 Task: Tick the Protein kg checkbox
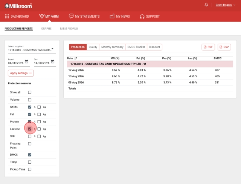pyautogui.click(x=39, y=122)
